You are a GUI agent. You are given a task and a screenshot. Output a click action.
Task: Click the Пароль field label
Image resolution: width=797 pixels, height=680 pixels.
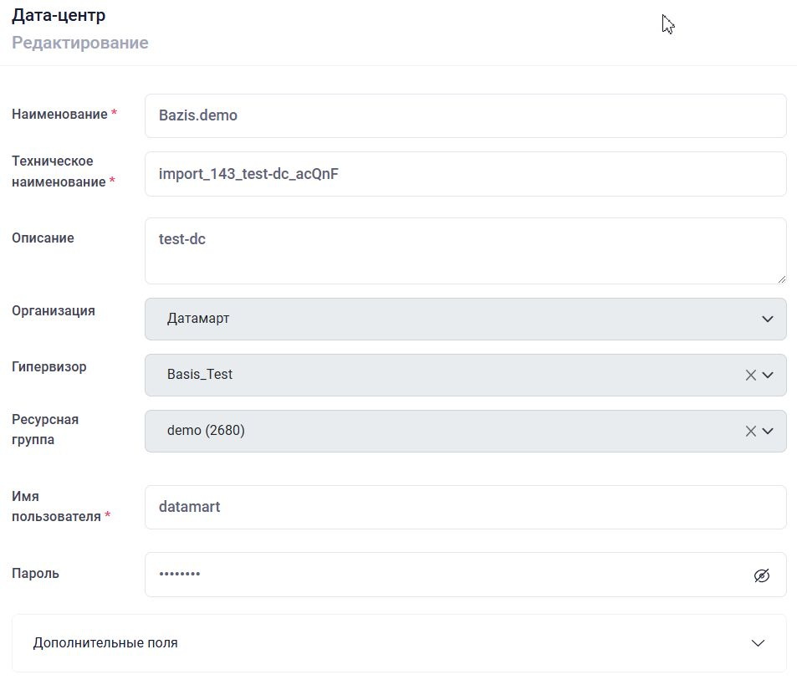pos(36,573)
